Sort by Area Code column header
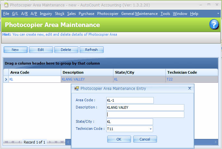 (x=35, y=72)
